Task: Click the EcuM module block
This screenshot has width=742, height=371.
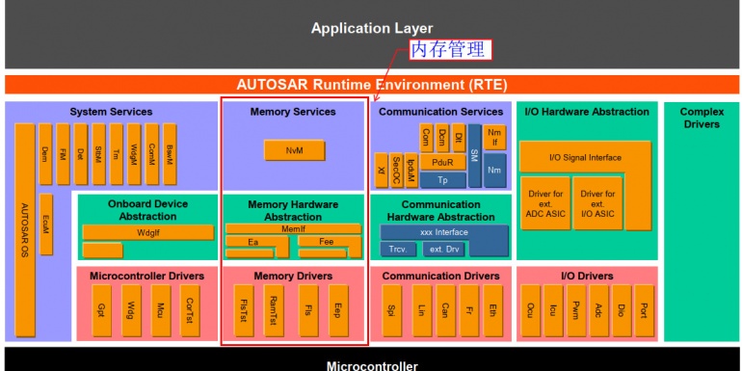Action: coord(46,225)
